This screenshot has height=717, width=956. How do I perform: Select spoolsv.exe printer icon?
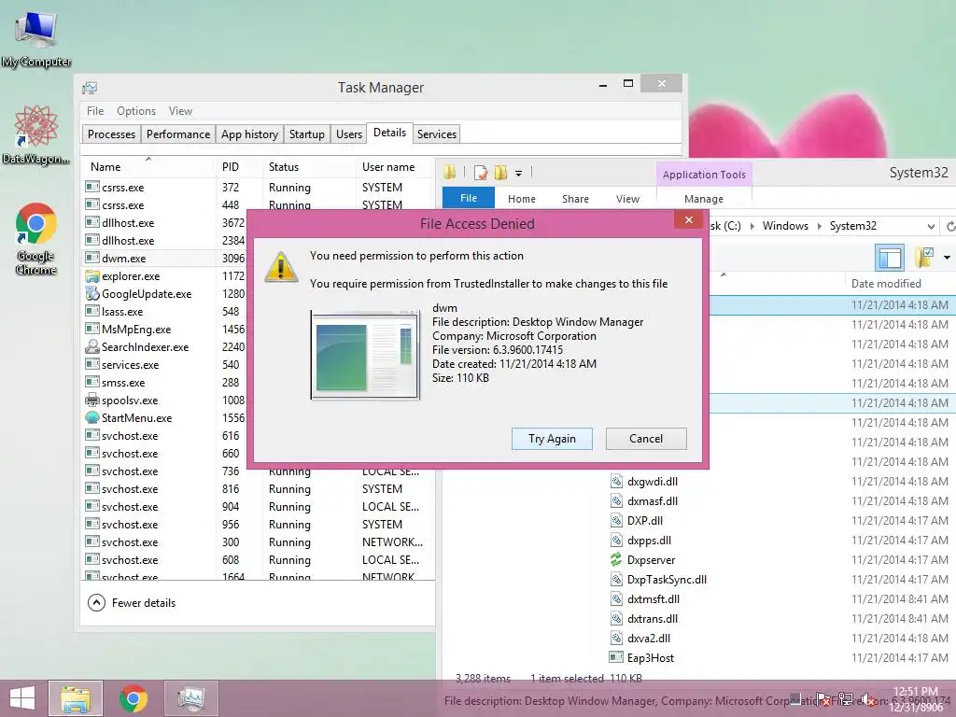[x=92, y=400]
